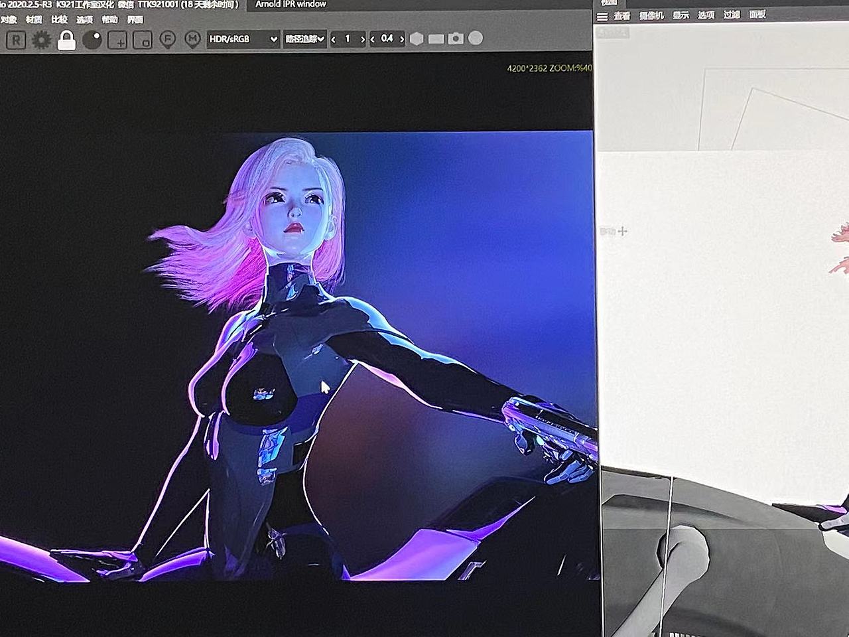Toggle the clay mode sphere icon
The height and width of the screenshot is (637, 849).
click(x=92, y=40)
